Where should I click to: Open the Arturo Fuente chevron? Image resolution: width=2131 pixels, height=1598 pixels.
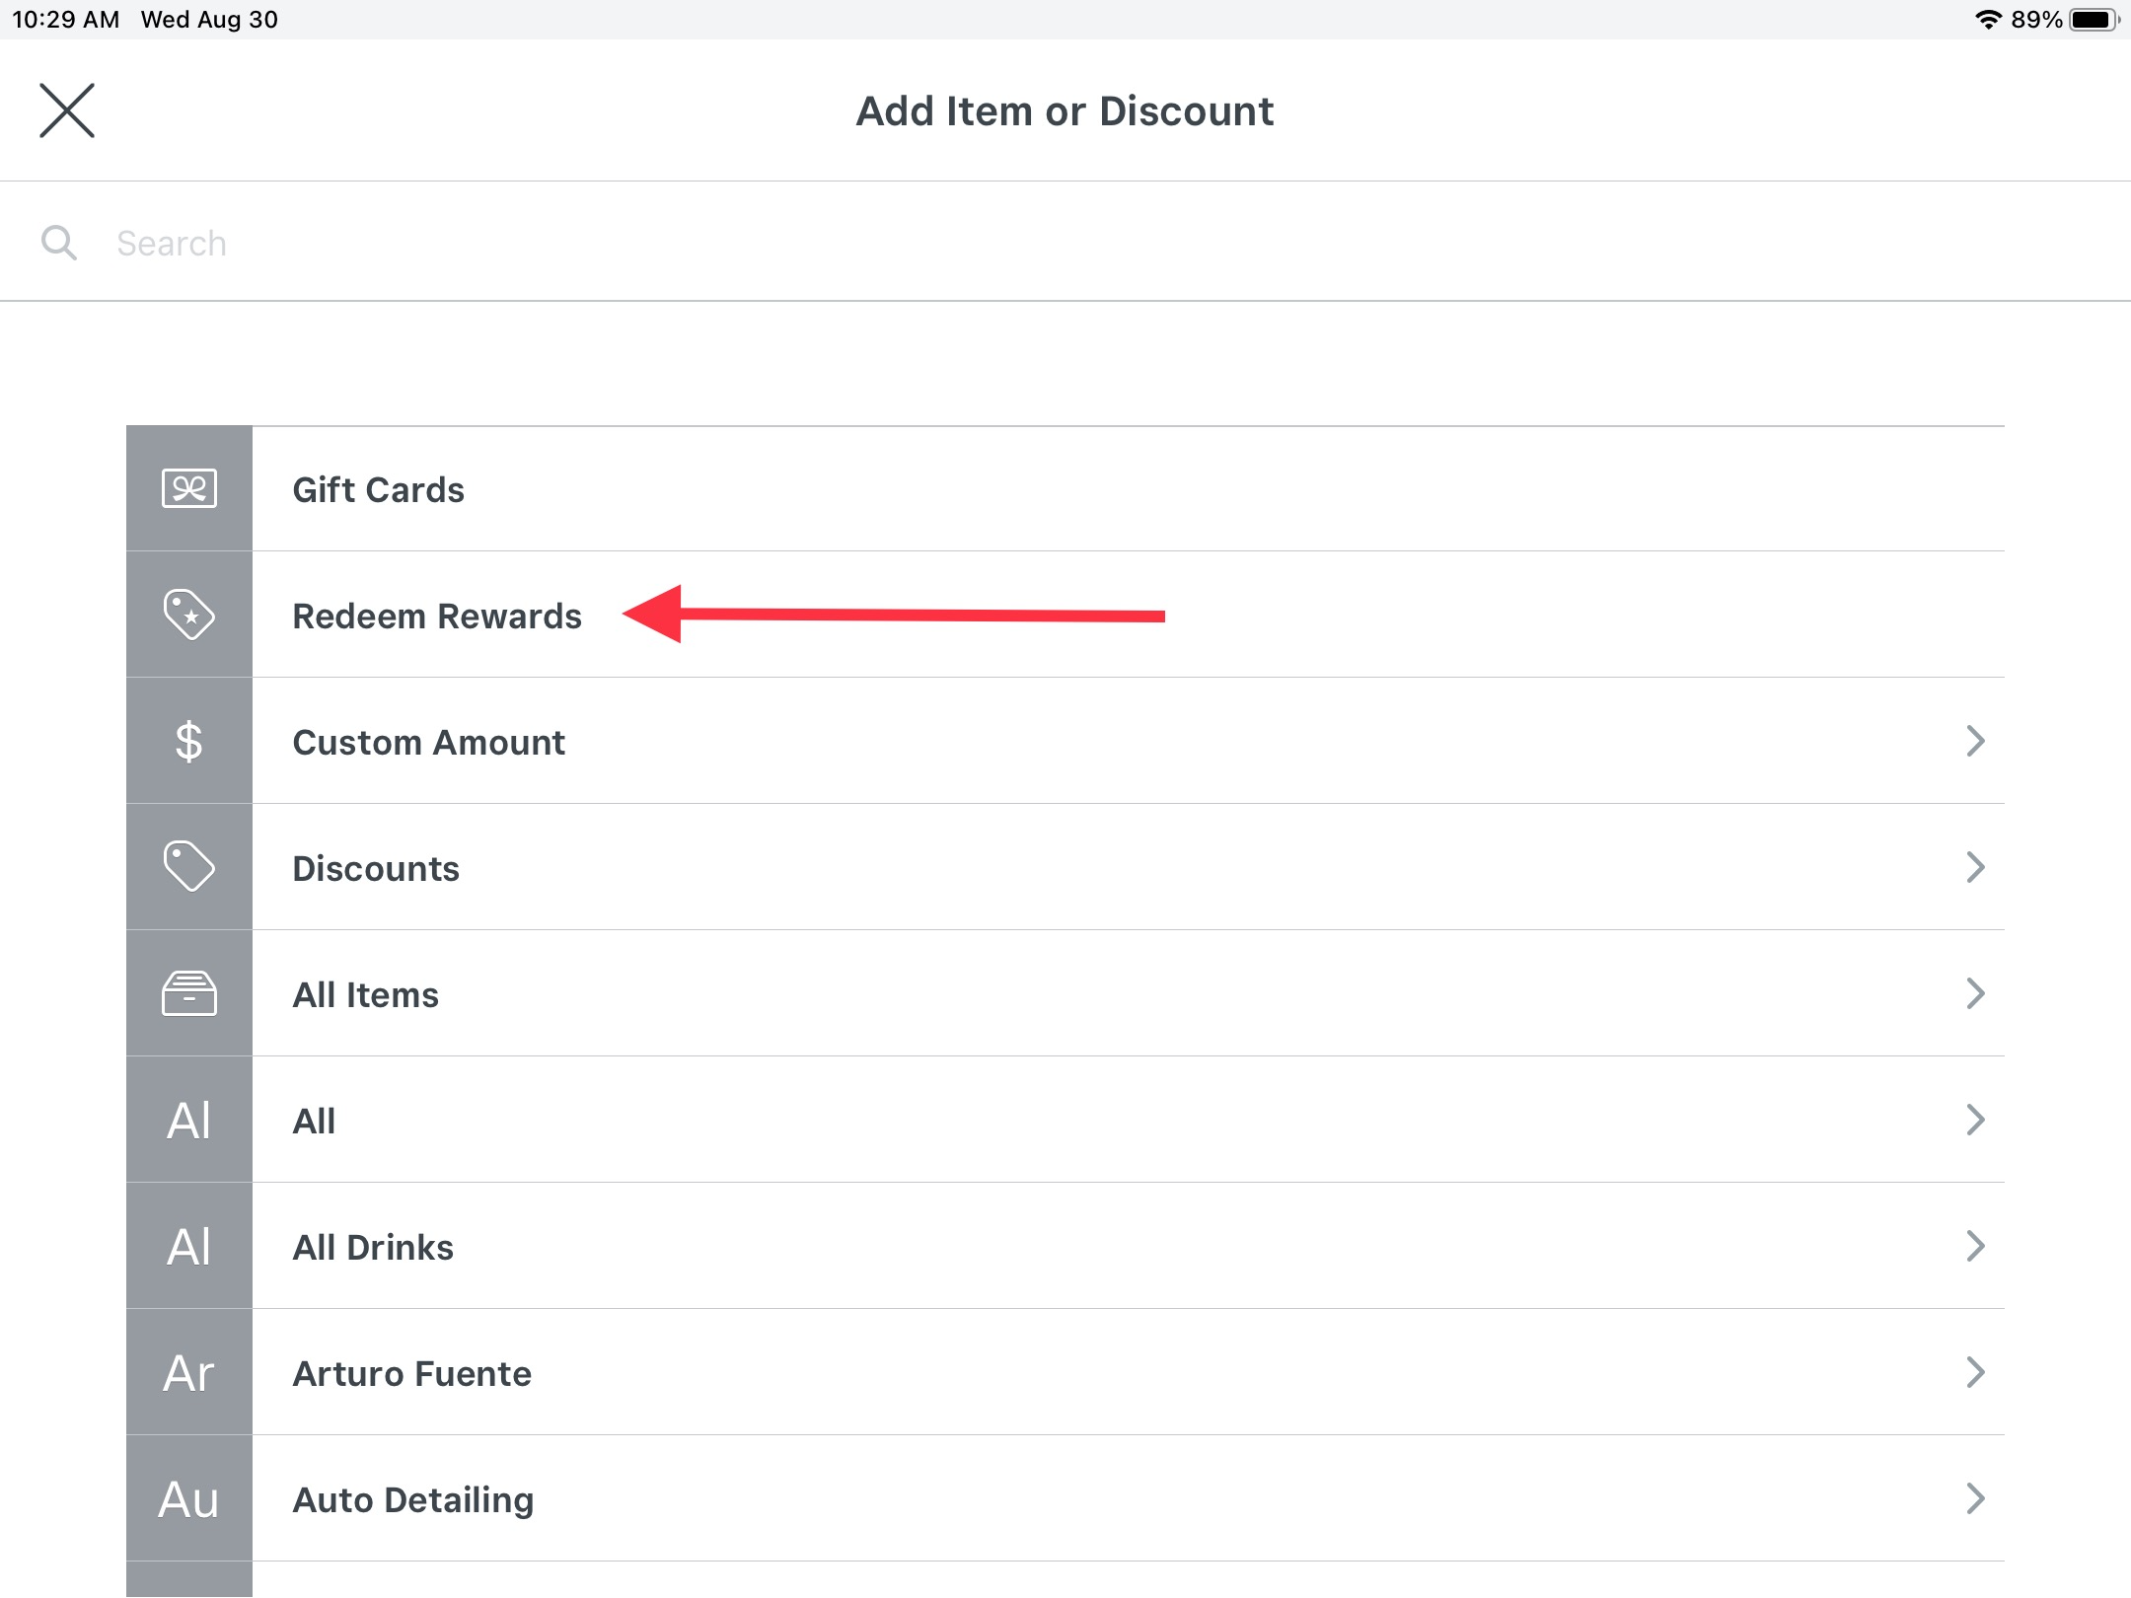point(1975,1372)
